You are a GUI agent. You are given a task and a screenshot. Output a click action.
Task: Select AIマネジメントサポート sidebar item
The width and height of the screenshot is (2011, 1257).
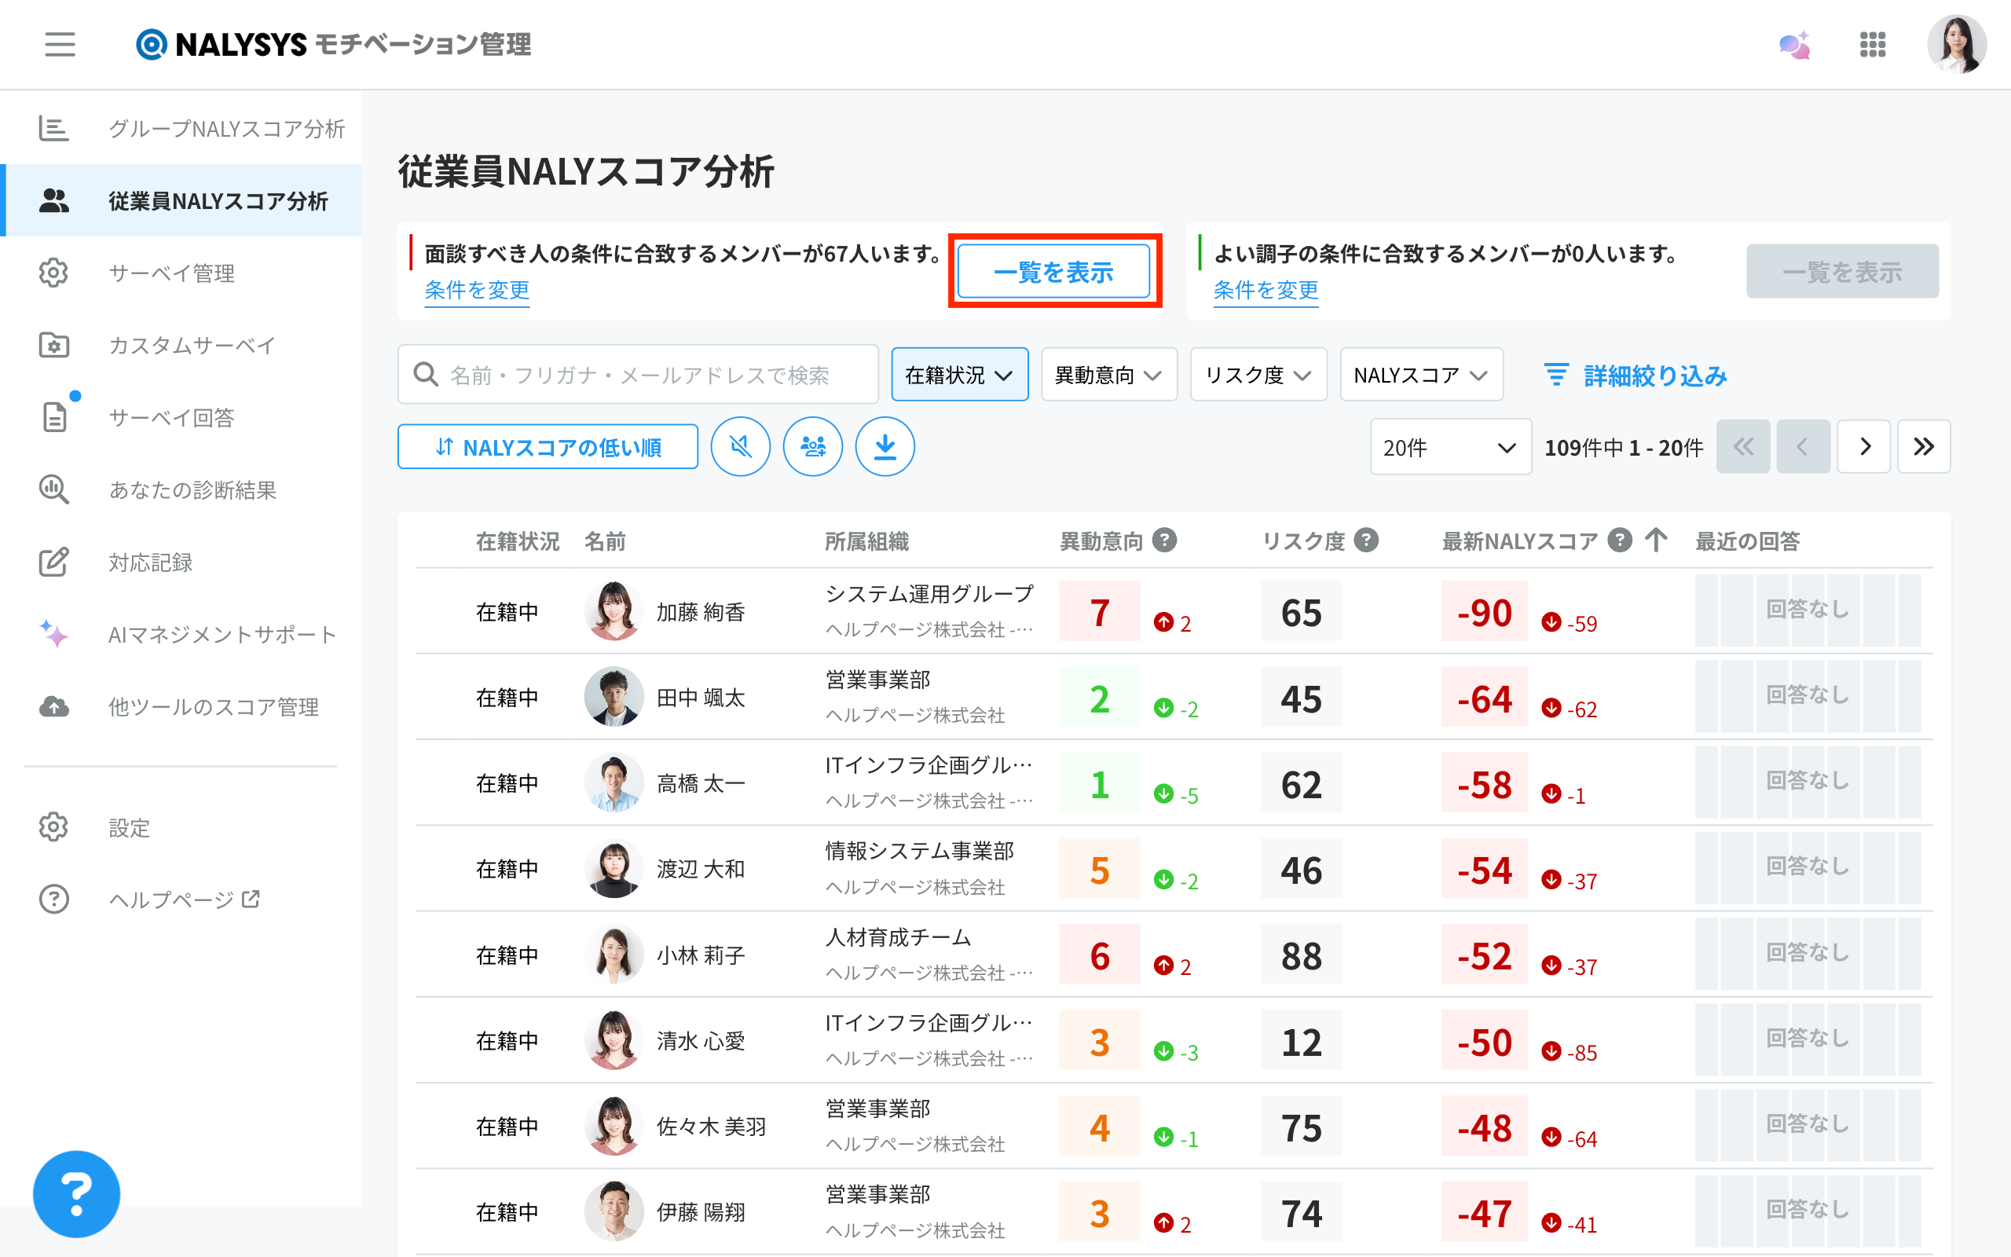[x=223, y=634]
